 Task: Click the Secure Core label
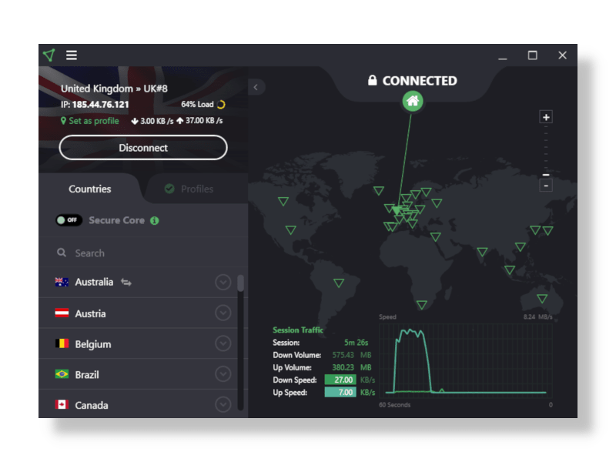tap(117, 220)
